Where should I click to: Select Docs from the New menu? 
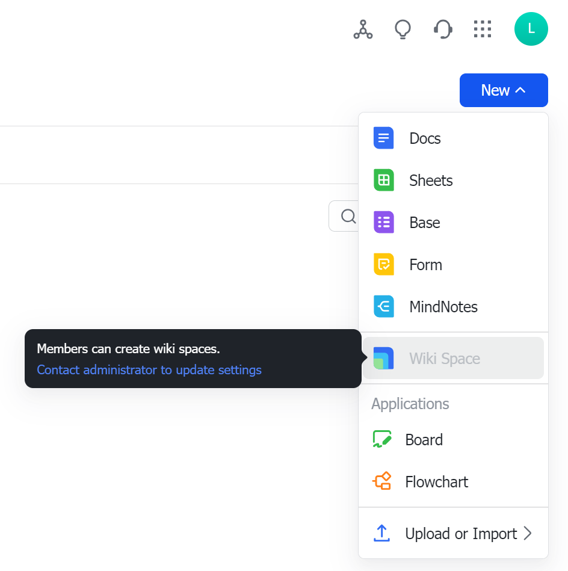tap(425, 138)
